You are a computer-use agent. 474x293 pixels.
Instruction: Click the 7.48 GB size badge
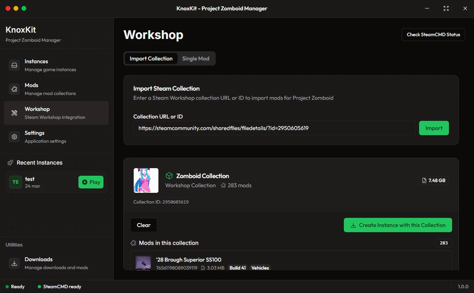(x=433, y=180)
